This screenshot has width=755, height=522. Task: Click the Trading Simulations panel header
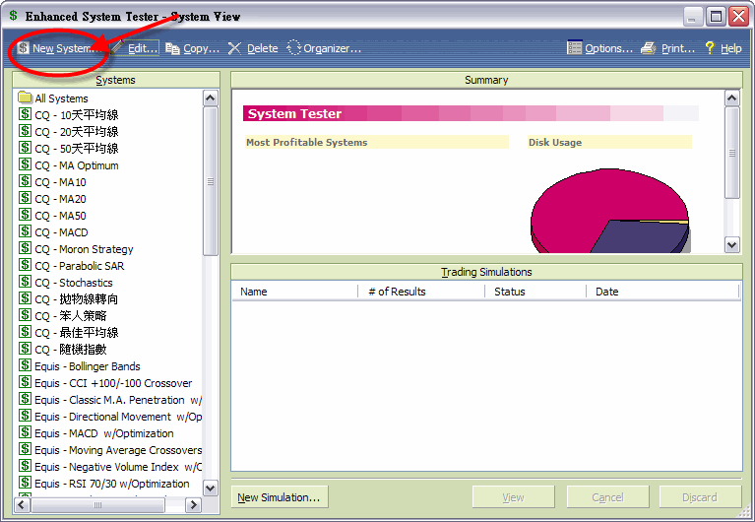click(x=486, y=272)
